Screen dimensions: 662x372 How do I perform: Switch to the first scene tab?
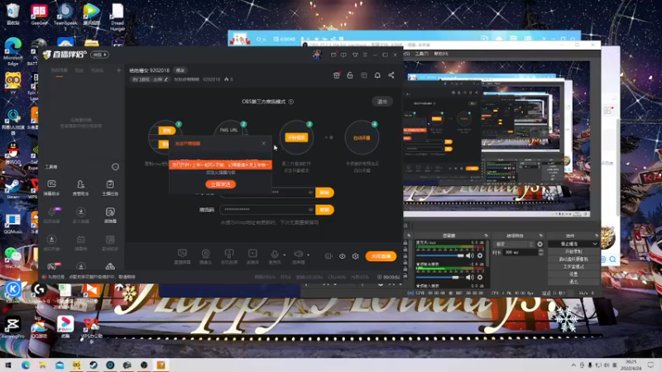(x=59, y=70)
